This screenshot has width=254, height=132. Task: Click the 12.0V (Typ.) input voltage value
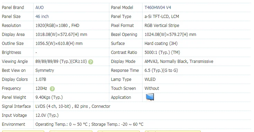click(x=47, y=115)
